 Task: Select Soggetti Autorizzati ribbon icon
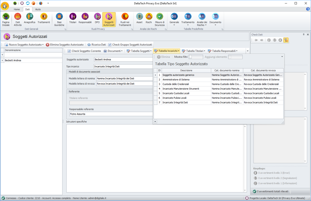pos(109,20)
